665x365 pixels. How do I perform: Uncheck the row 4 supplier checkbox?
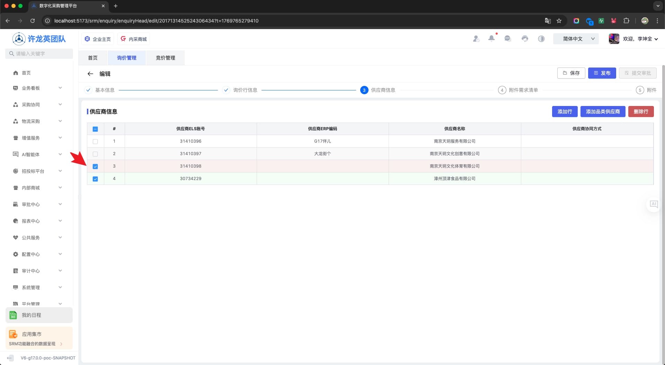[95, 179]
